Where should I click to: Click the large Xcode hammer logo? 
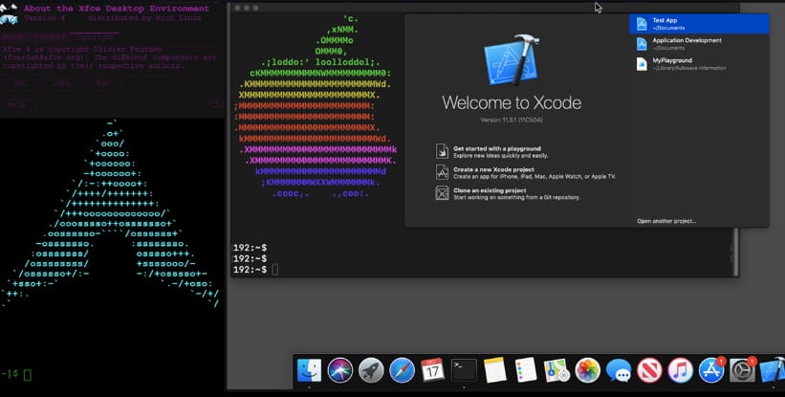(512, 60)
